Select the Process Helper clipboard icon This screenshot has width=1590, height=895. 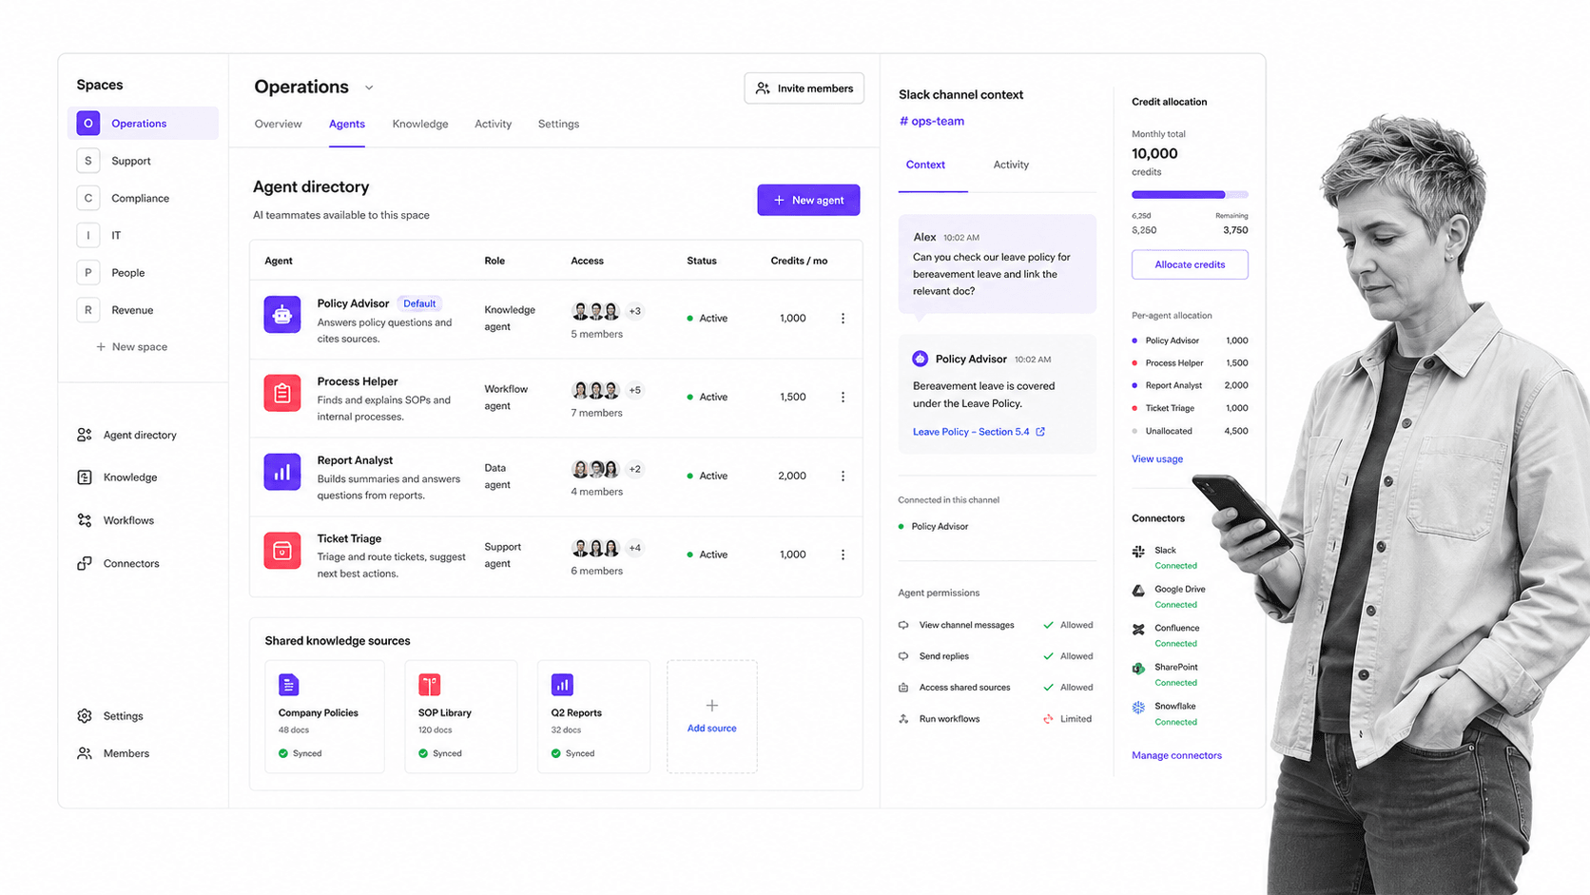coord(282,393)
